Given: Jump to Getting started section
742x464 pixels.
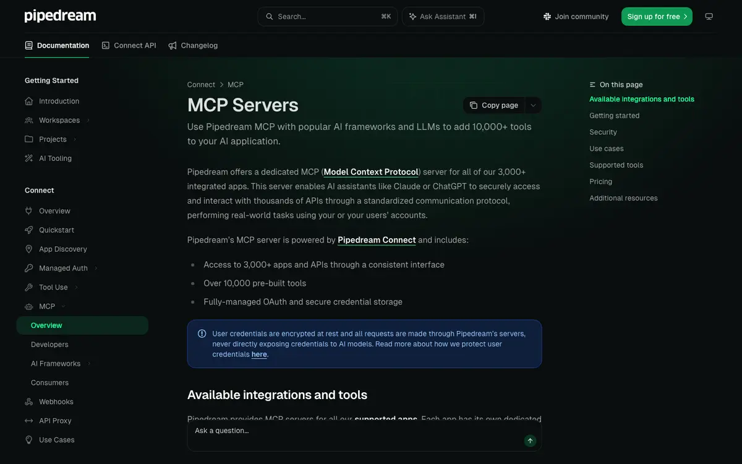Looking at the screenshot, I should [x=615, y=116].
